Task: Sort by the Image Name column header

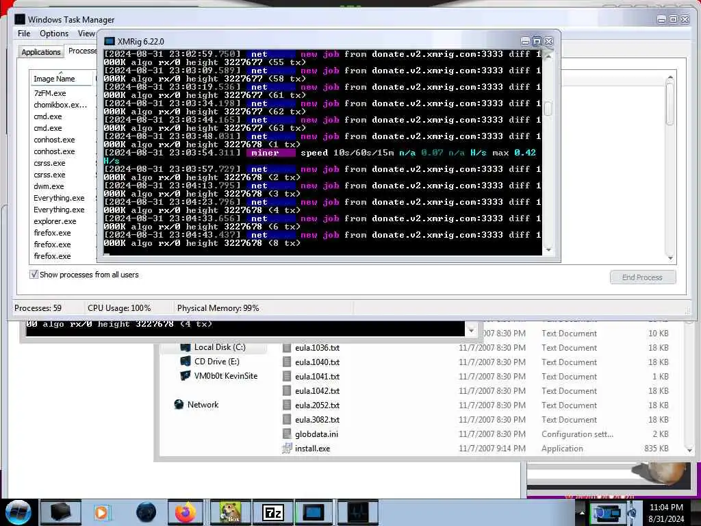Action: click(x=61, y=79)
